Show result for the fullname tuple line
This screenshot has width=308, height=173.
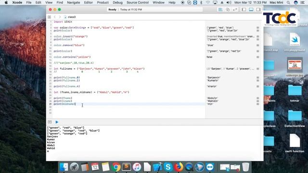pyautogui.click(x=258, y=69)
